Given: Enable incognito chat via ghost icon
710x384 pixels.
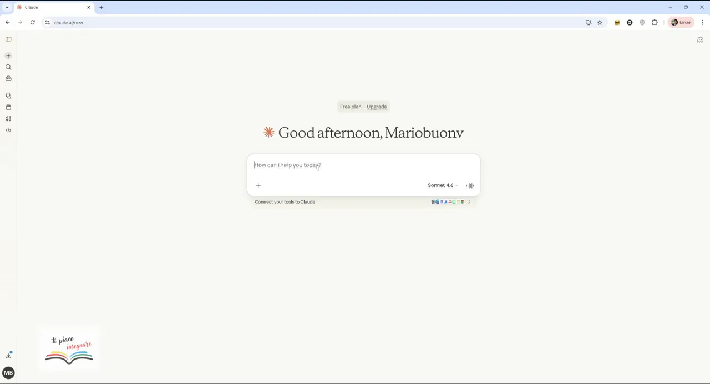Looking at the screenshot, I should pos(700,39).
